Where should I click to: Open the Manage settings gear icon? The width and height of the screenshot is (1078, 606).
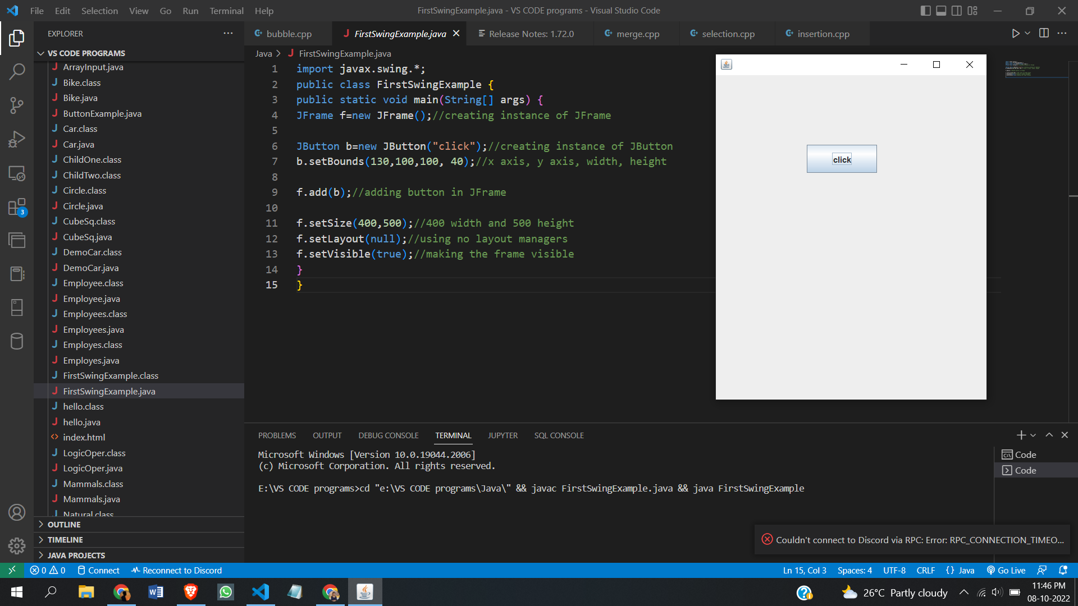pos(17,545)
